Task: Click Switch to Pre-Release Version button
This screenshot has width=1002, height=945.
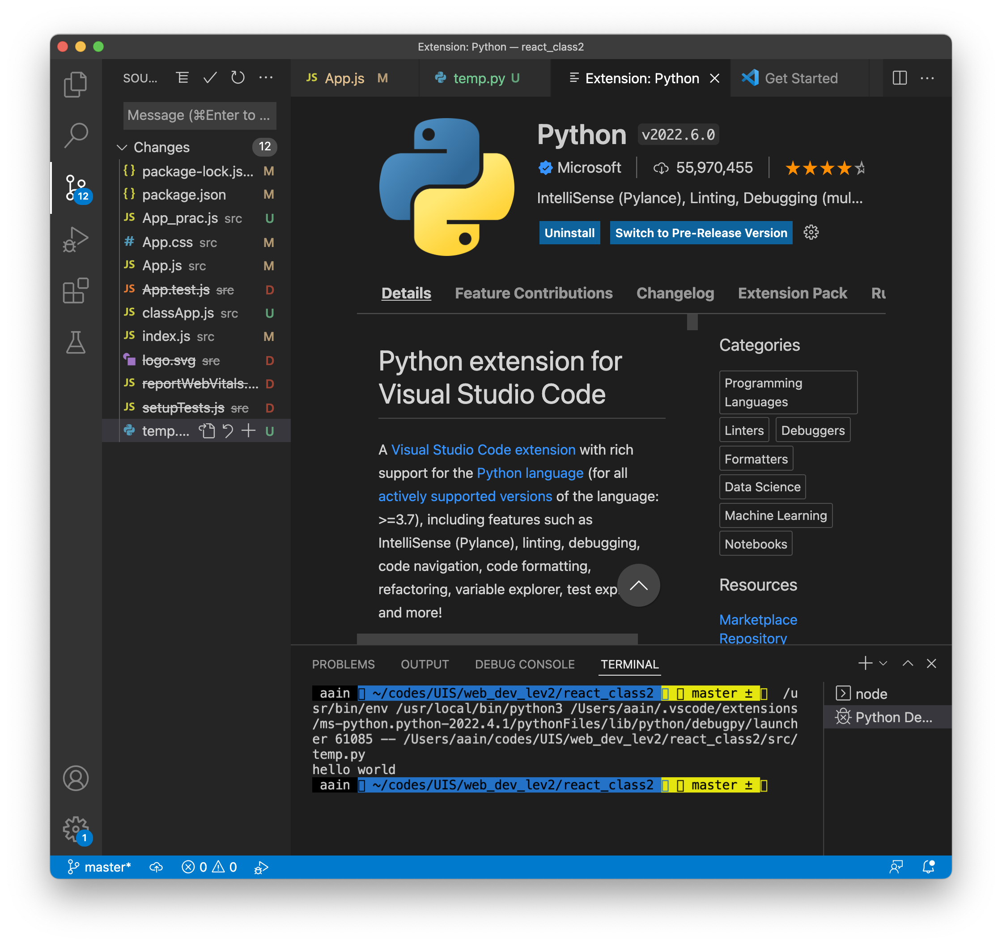Action: coord(701,233)
